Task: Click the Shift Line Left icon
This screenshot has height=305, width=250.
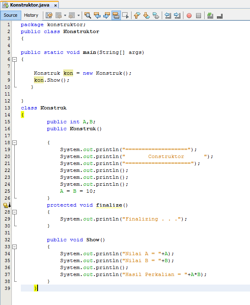Action: pyautogui.click(x=168, y=15)
